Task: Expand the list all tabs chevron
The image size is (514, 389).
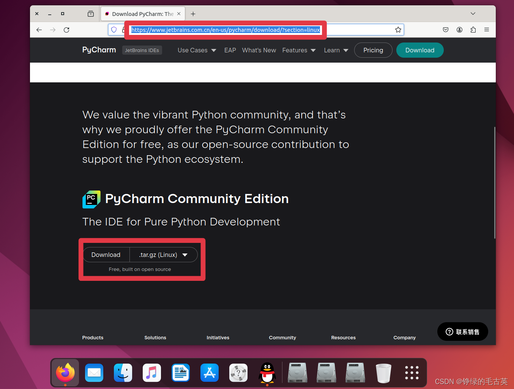Action: pos(473,14)
